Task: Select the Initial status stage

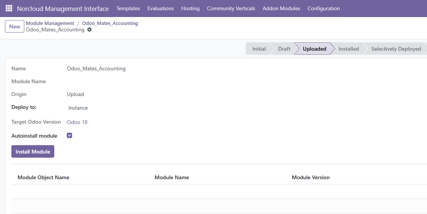Action: 259,49
